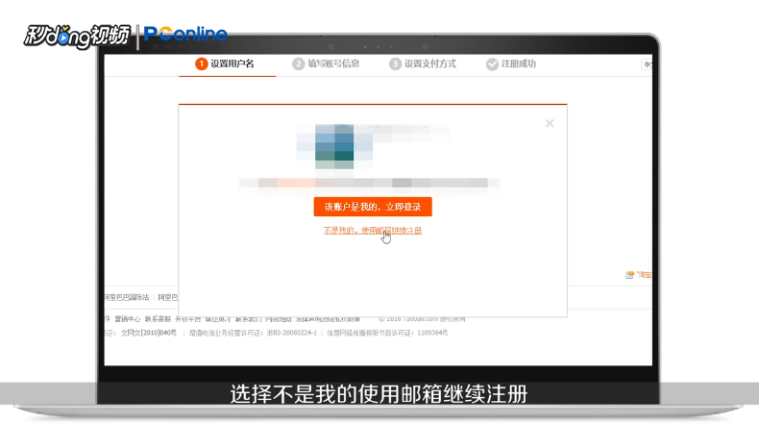
Task: Select the '填写账号信息' step tab
Action: click(326, 64)
